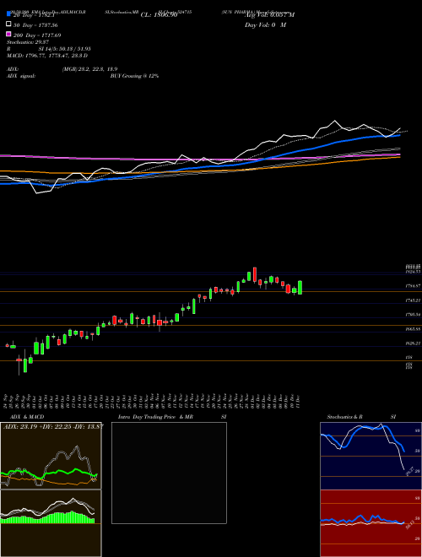
Task: Open the MACD histogram chart panel
Action: pos(51,523)
